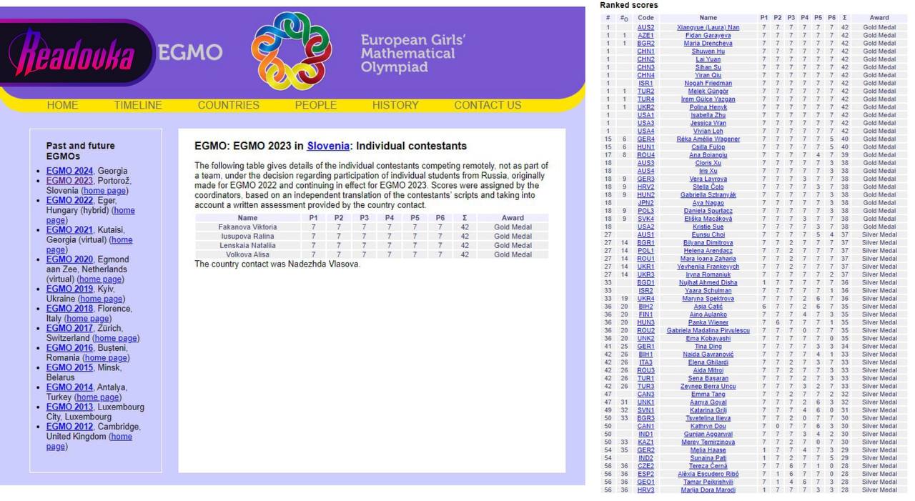Open the EGMO 2013 link in sidebar
This screenshot has height=501, width=915.
[x=69, y=407]
